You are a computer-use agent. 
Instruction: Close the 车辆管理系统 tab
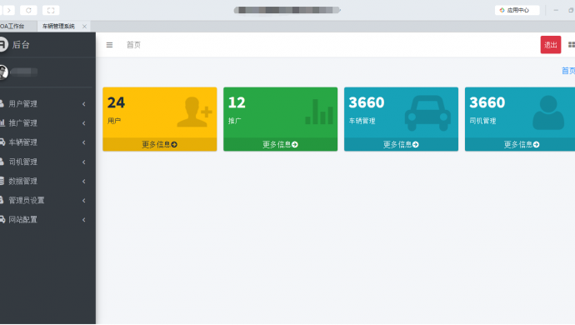tap(85, 26)
